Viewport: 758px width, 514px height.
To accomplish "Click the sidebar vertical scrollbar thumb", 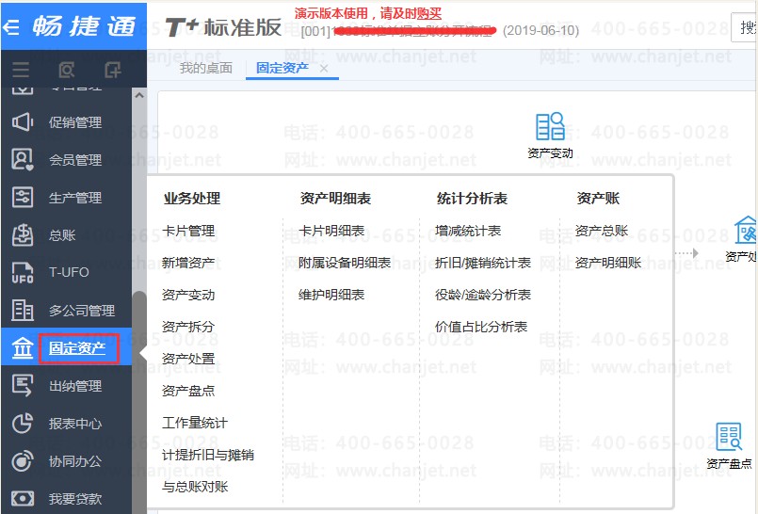I will tap(139, 401).
